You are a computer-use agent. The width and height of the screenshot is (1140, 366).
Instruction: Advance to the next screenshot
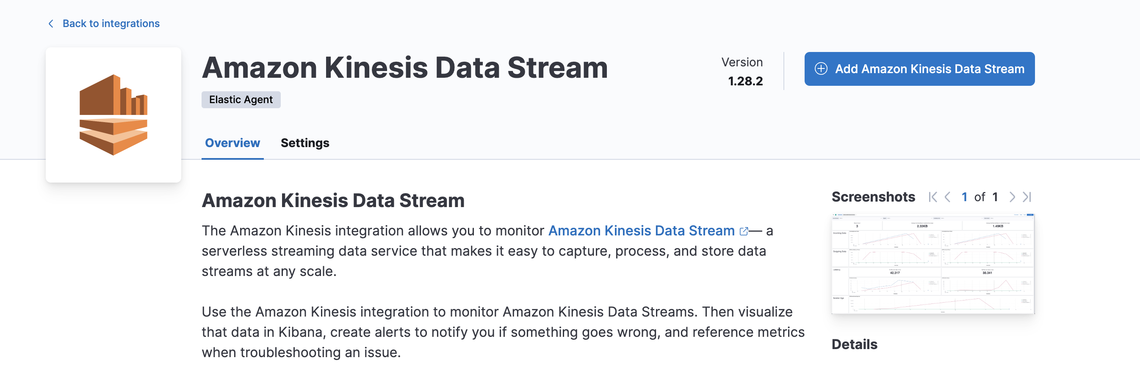pos(1012,197)
